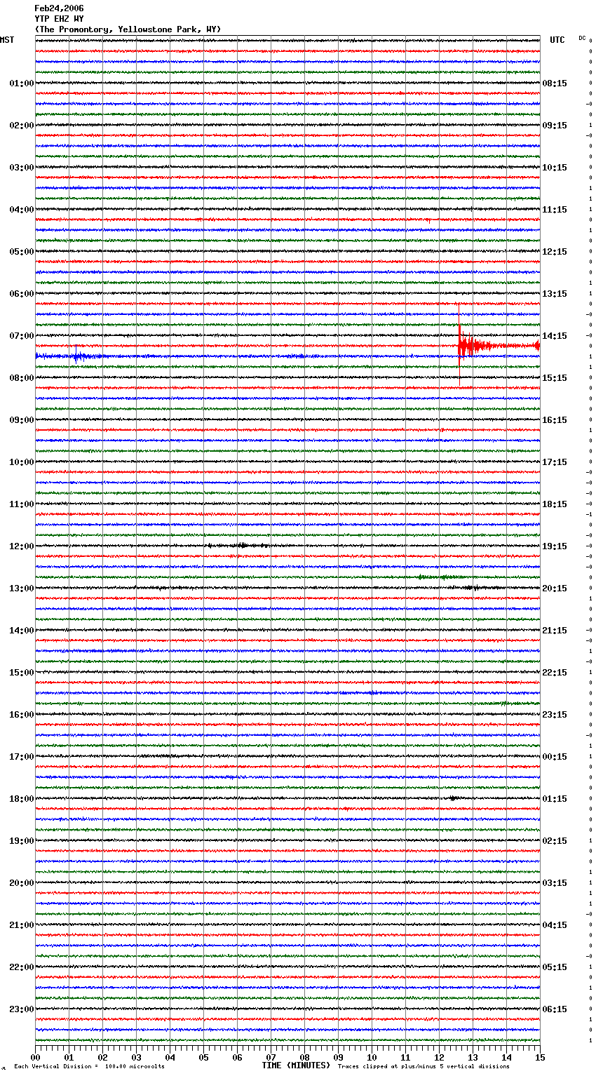Click minute 03 on the bottom axis
Screen dimensions: 596x1076
click(136, 1057)
